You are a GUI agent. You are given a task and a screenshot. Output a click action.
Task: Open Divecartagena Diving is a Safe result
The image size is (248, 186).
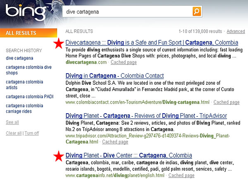click(x=152, y=43)
